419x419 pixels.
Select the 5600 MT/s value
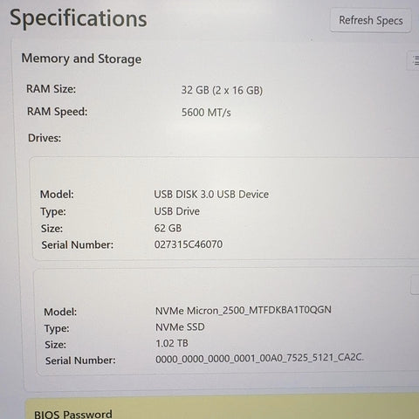(x=206, y=113)
